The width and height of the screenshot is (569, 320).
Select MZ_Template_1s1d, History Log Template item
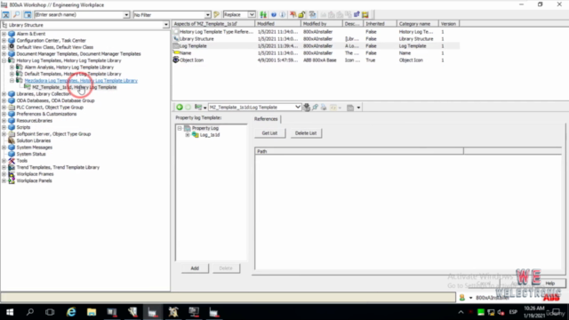[75, 87]
